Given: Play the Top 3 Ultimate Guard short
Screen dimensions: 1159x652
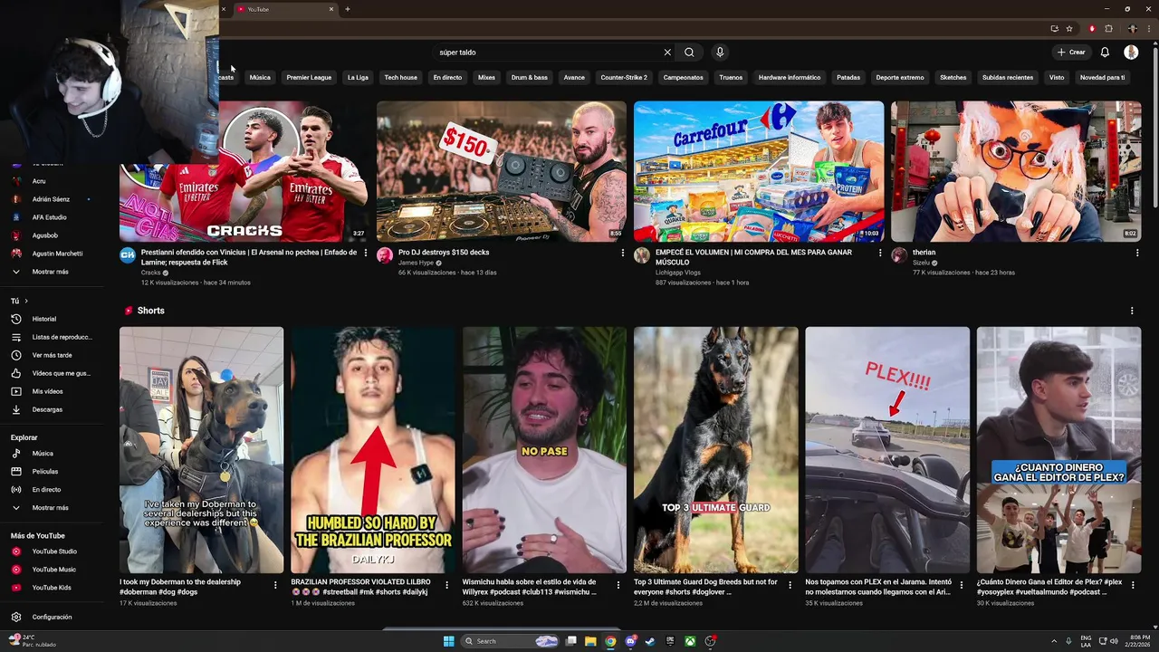Looking at the screenshot, I should pos(716,450).
